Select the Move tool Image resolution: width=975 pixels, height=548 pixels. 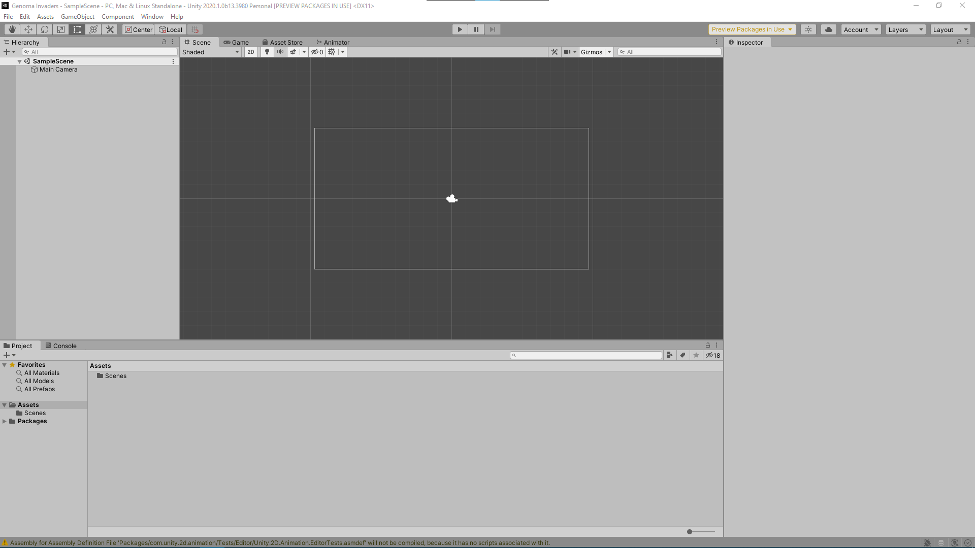pyautogui.click(x=28, y=29)
